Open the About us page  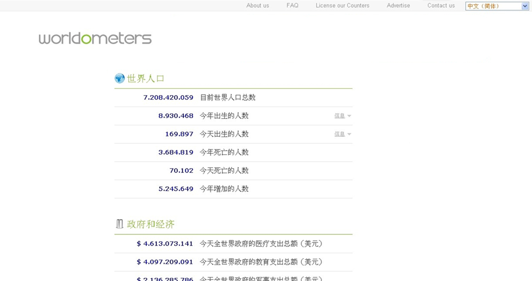pos(257,6)
